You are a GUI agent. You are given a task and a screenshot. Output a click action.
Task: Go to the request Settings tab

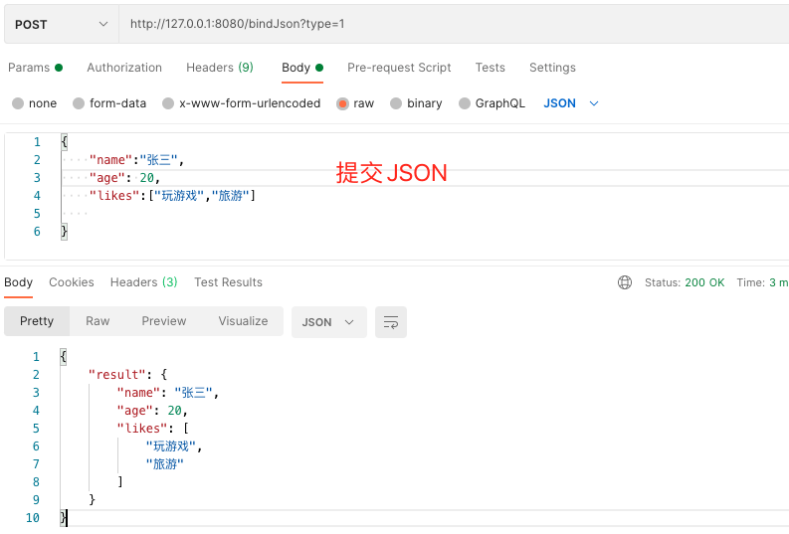tap(552, 68)
